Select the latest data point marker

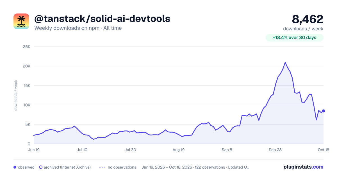click(x=324, y=111)
